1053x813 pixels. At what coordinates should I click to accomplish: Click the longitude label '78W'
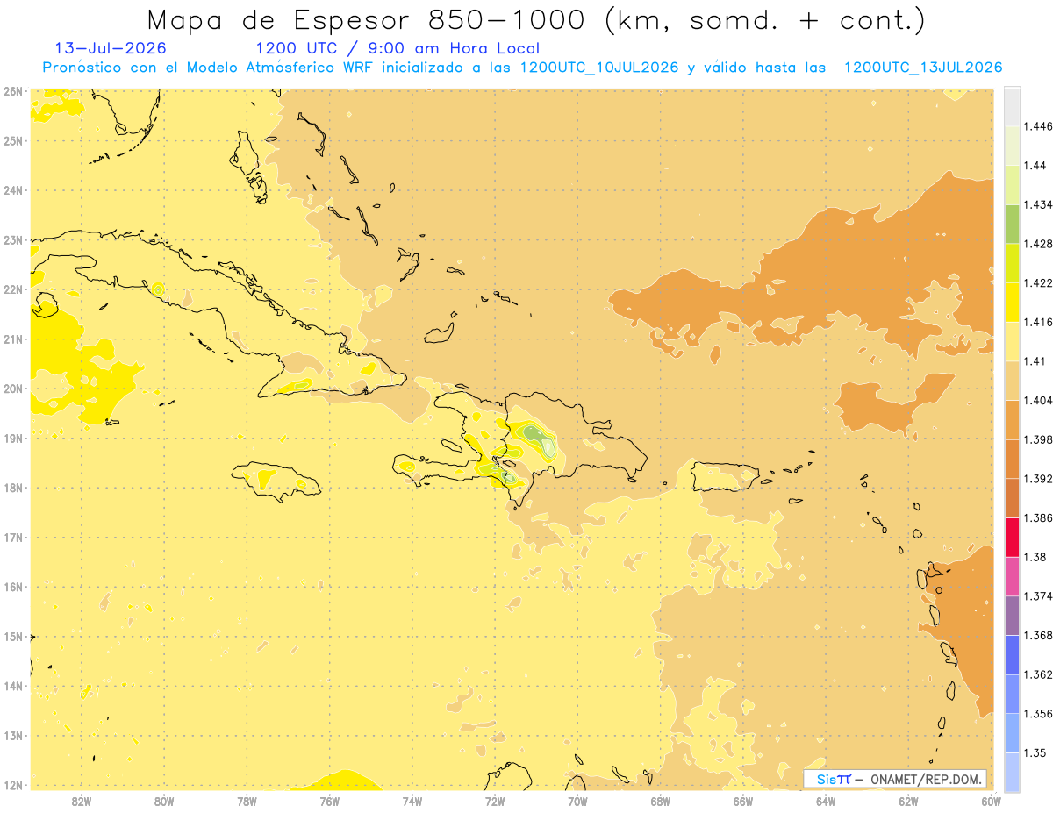tap(247, 802)
